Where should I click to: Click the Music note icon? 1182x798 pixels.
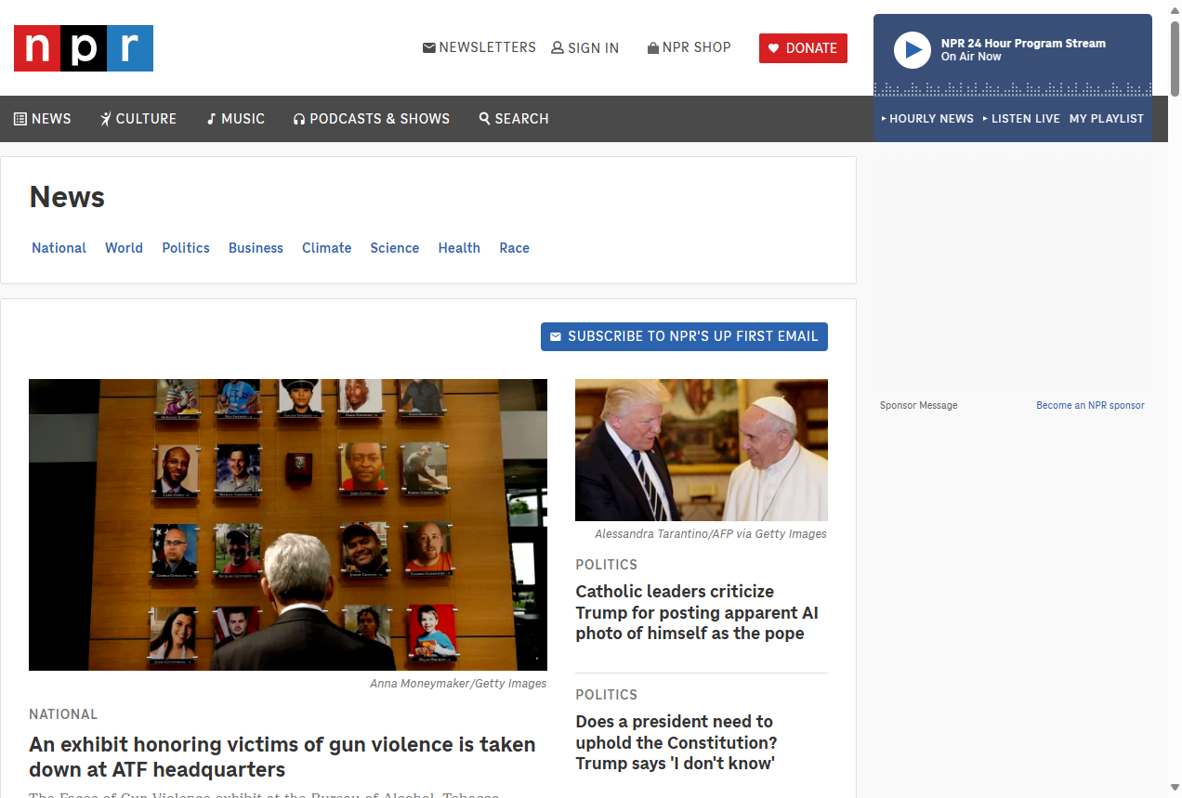211,119
